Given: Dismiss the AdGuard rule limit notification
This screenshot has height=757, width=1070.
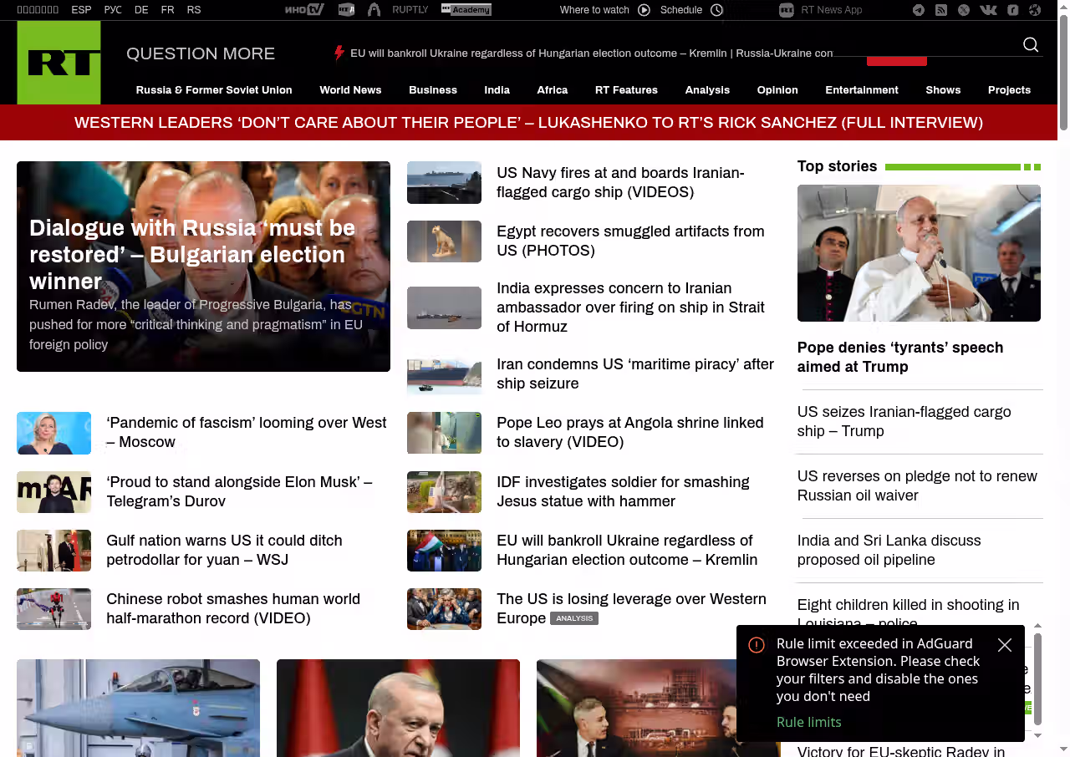Looking at the screenshot, I should point(1005,645).
